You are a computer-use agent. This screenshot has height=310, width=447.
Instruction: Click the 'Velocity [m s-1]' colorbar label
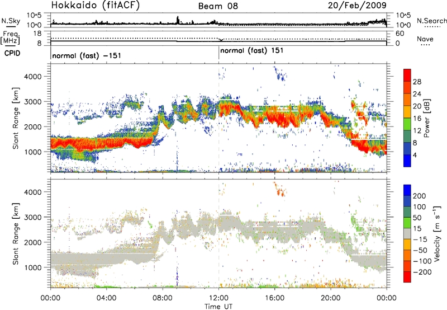436,233
